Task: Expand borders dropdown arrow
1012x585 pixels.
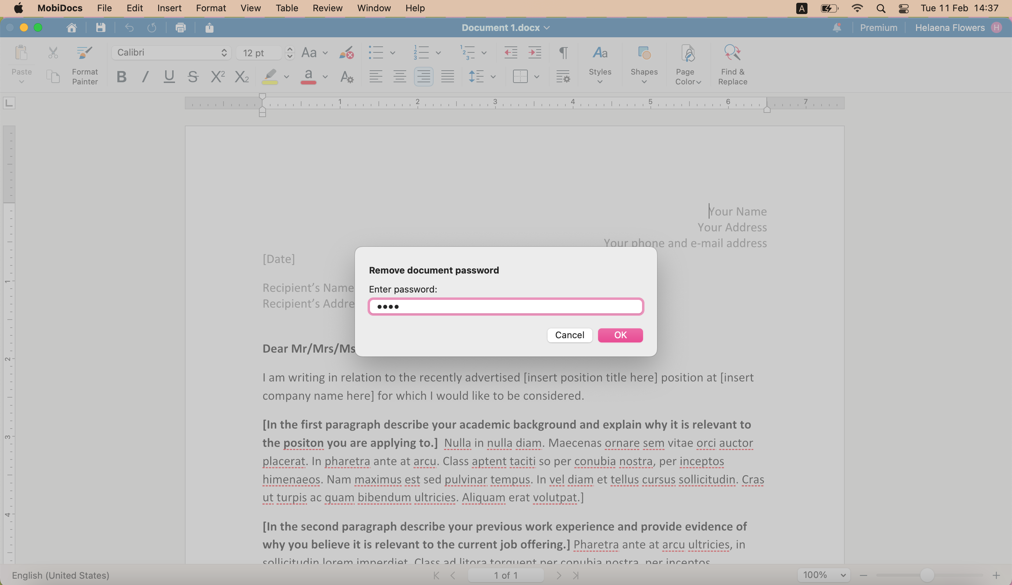Action: 537,76
